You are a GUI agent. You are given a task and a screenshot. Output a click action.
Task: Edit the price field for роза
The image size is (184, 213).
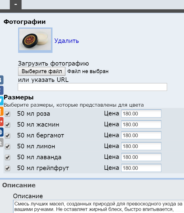click(x=141, y=114)
